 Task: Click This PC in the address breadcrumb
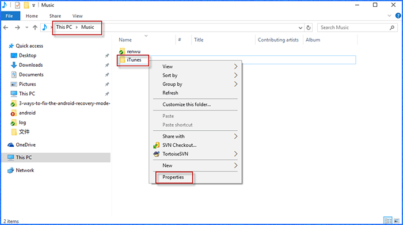coord(64,27)
